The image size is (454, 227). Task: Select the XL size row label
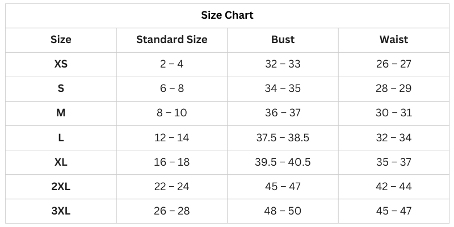coord(61,162)
